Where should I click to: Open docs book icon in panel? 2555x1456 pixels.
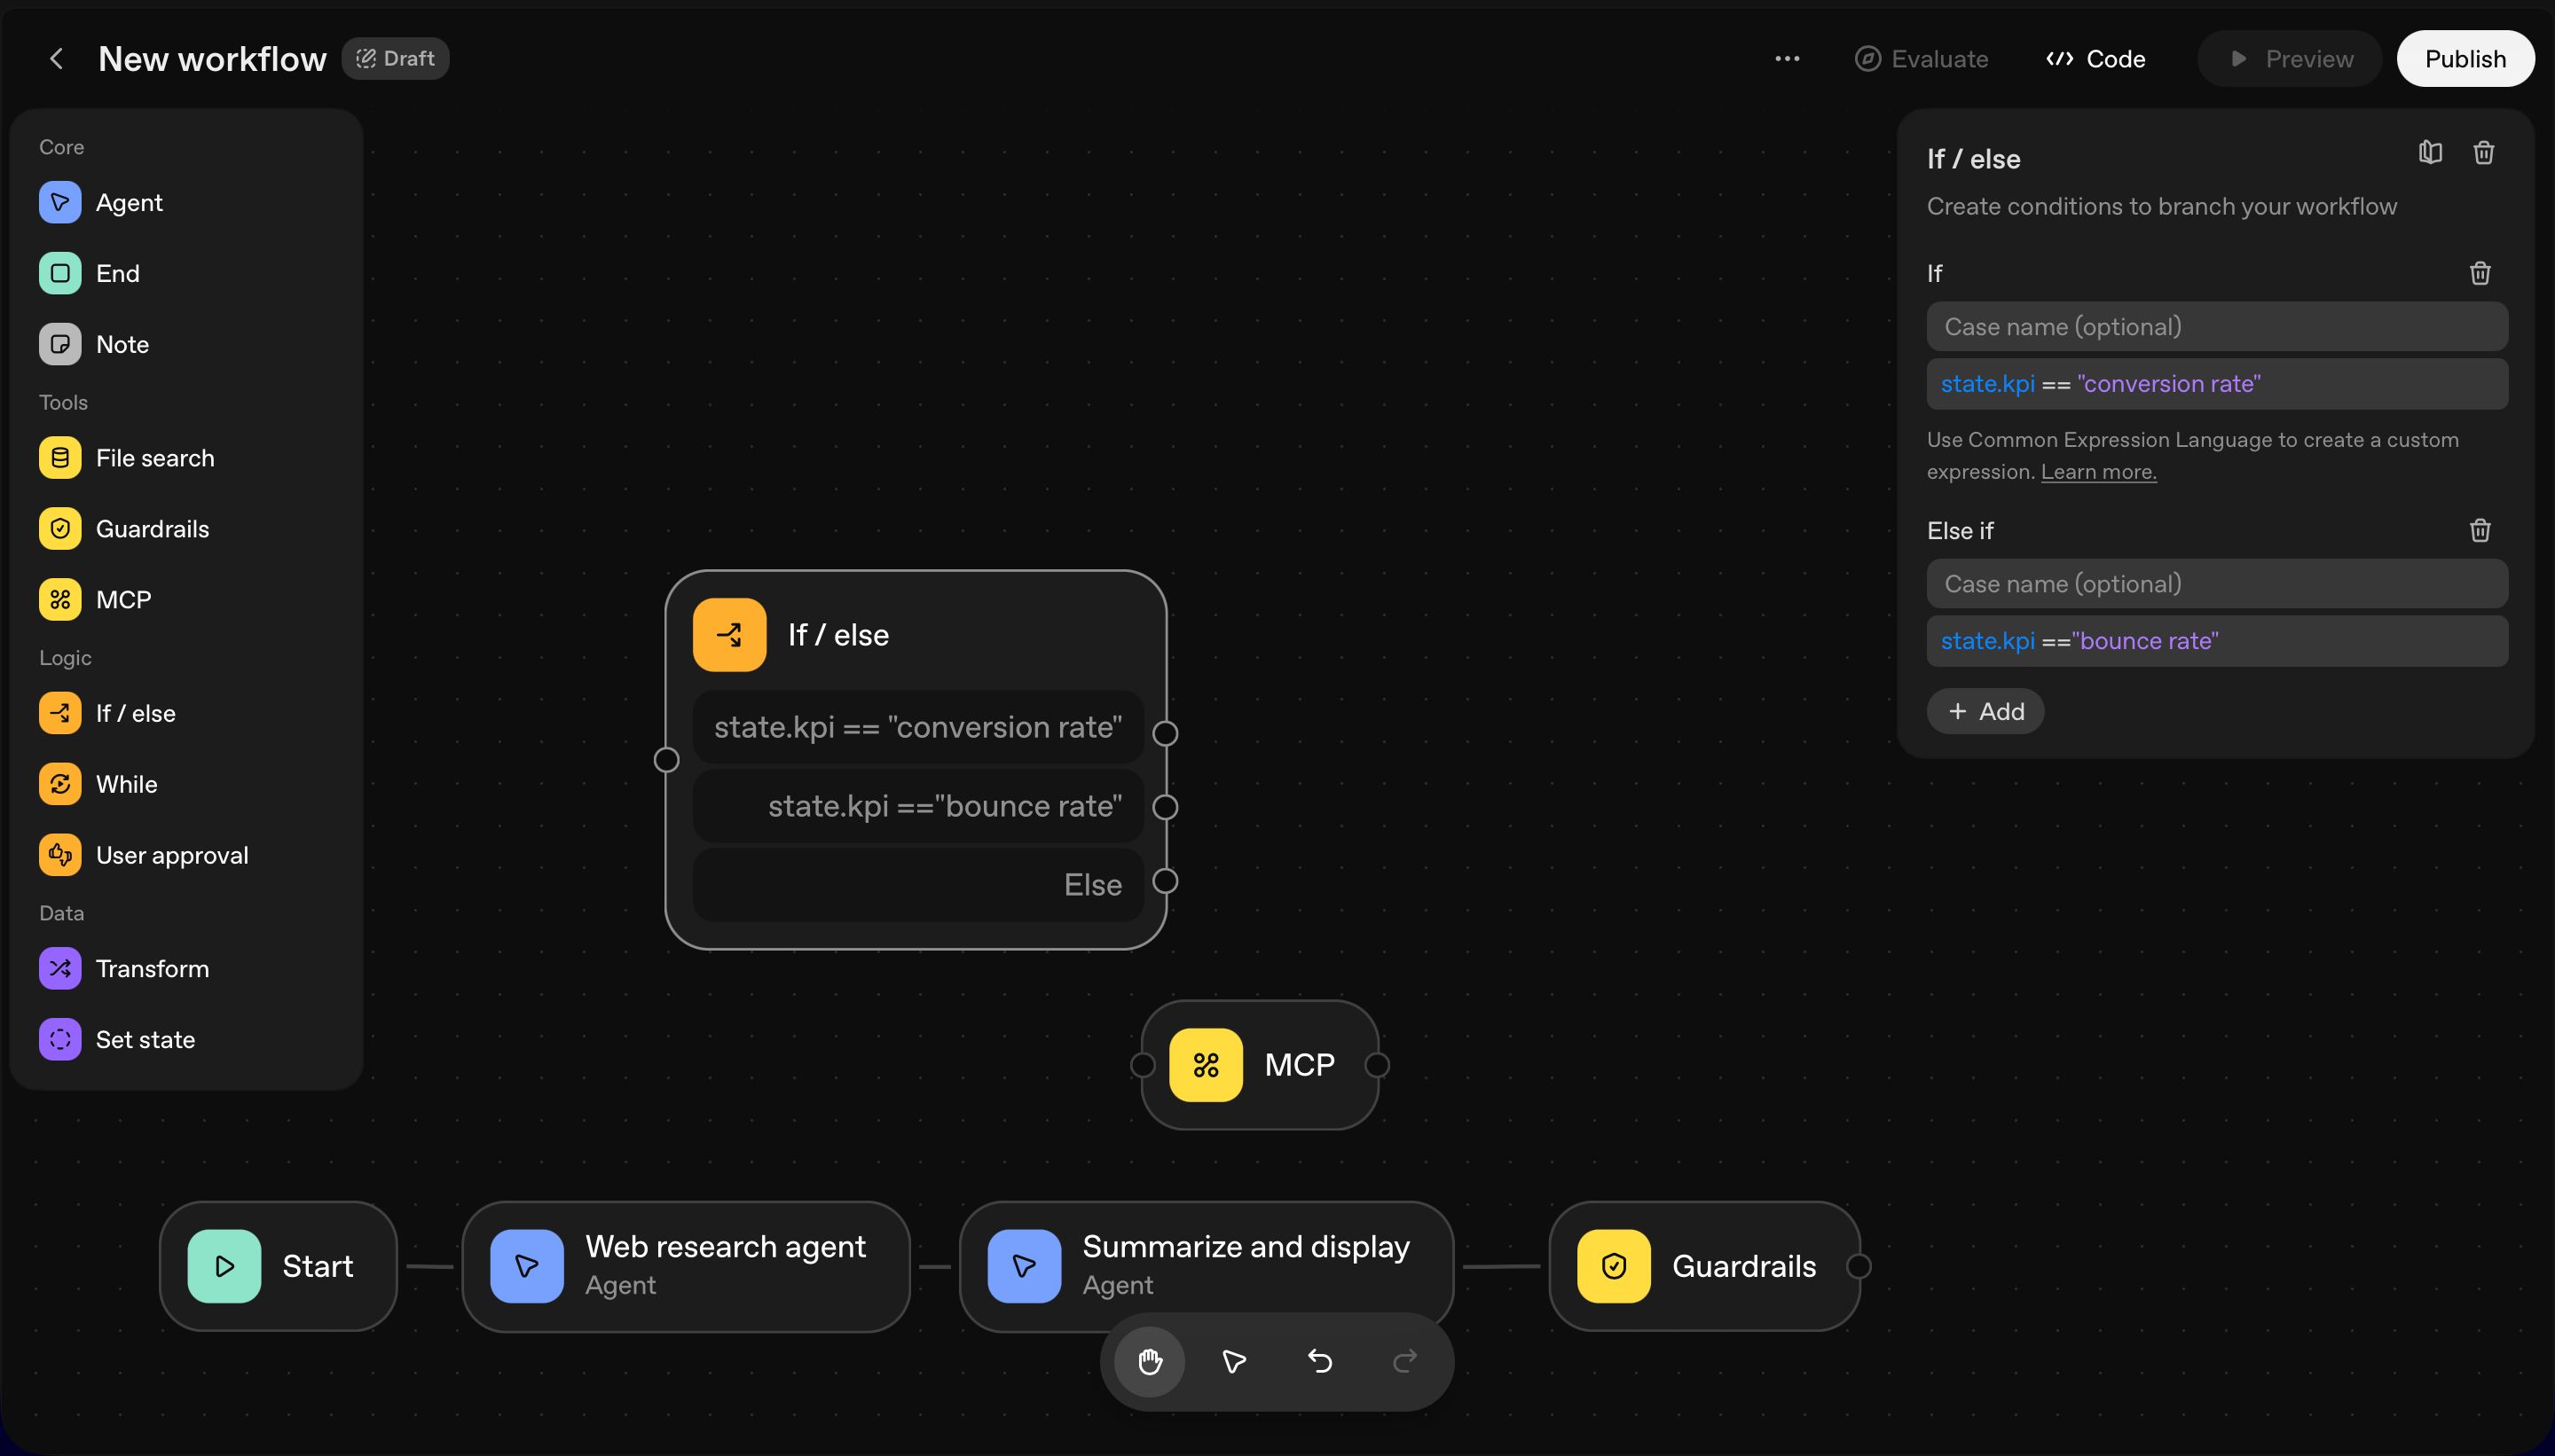point(2430,152)
